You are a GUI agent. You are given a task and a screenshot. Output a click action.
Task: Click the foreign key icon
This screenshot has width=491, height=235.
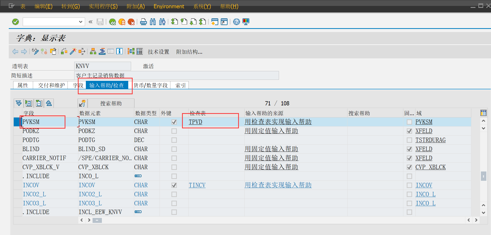coord(82,104)
